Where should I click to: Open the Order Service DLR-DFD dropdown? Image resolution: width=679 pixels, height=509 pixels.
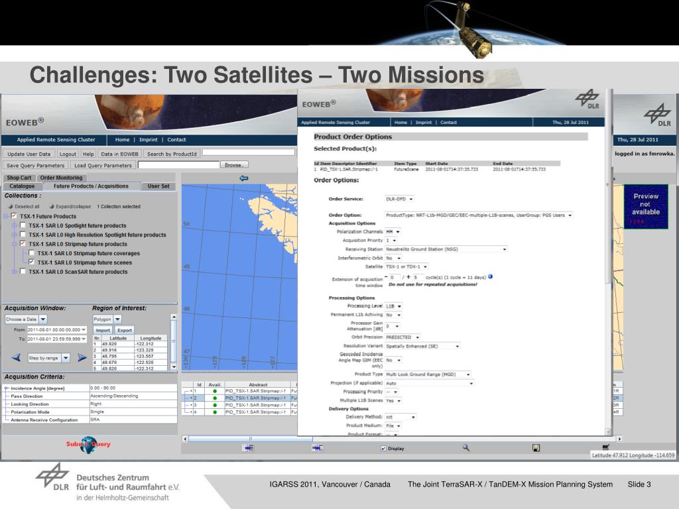coord(399,199)
